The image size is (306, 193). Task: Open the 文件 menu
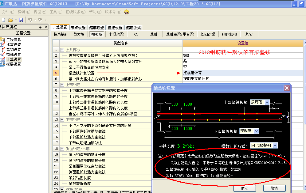tap(8, 12)
